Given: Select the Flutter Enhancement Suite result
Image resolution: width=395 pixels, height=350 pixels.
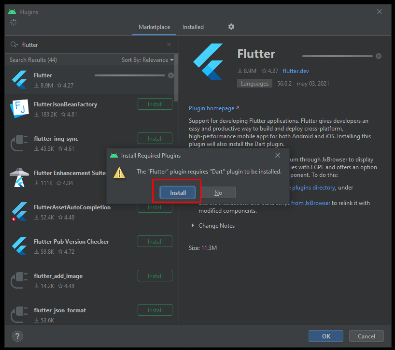Looking at the screenshot, I should pyautogui.click(x=70, y=173).
